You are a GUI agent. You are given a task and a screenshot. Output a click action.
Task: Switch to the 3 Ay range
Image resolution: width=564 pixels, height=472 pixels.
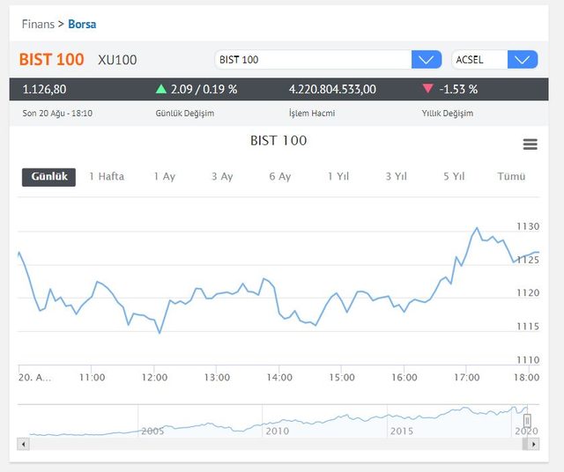pos(222,176)
